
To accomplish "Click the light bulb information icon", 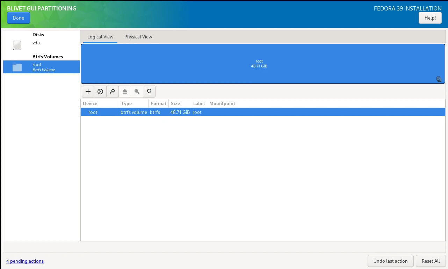I will coord(149,92).
